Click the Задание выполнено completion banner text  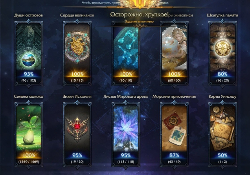[x=140, y=22]
